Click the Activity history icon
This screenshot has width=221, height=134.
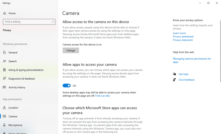point(4,87)
